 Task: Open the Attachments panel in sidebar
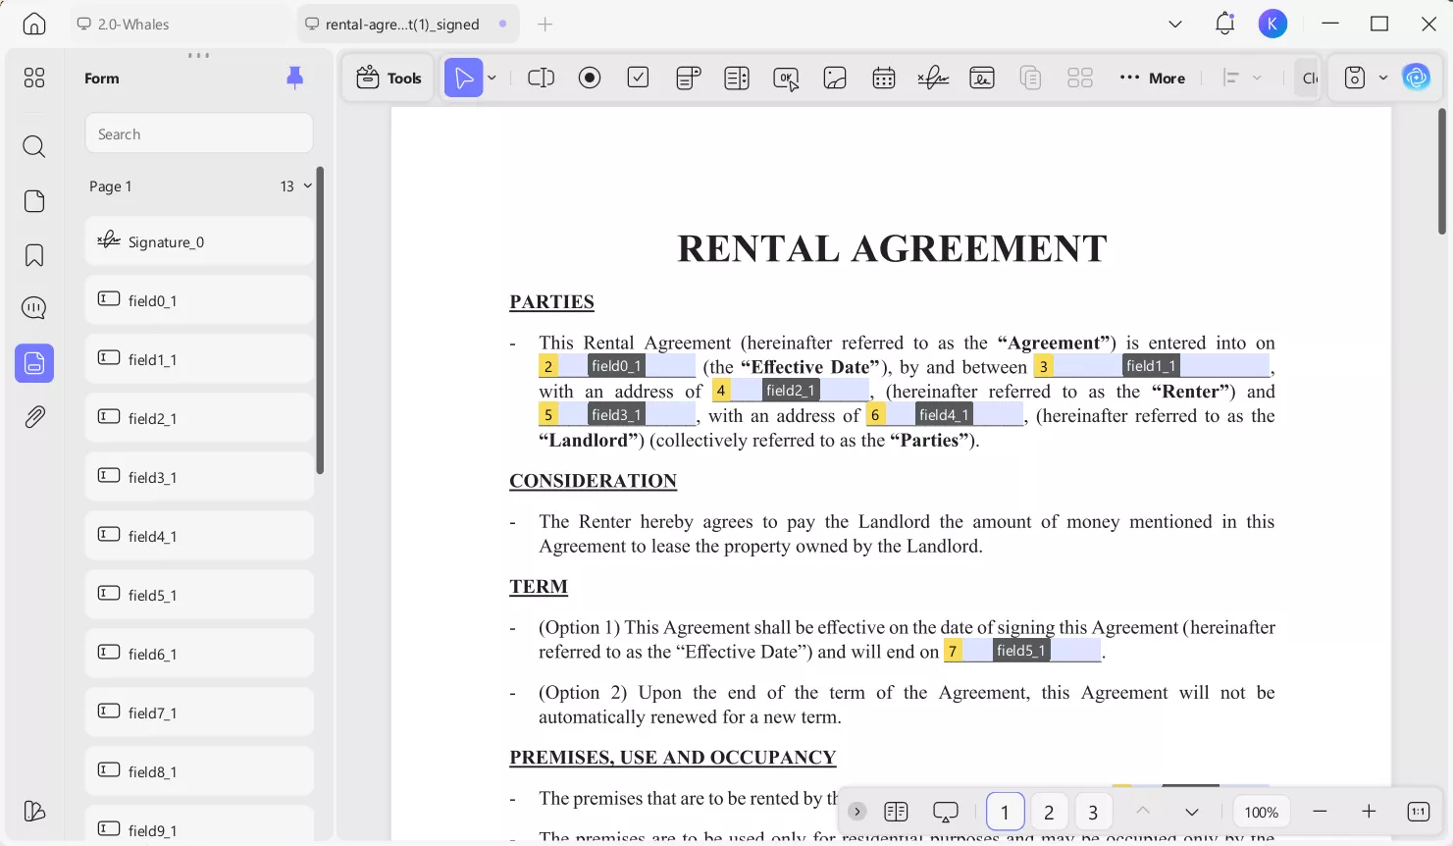33,416
